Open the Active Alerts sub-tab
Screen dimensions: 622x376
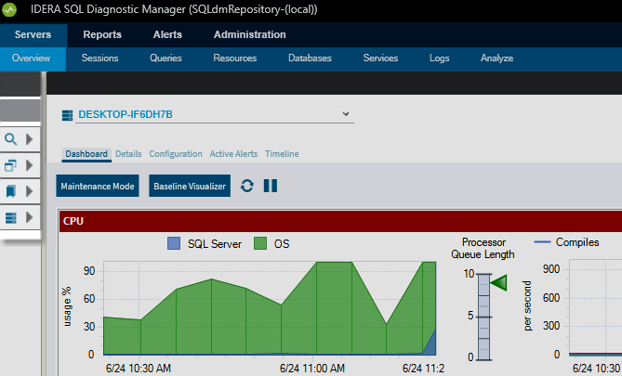point(233,154)
